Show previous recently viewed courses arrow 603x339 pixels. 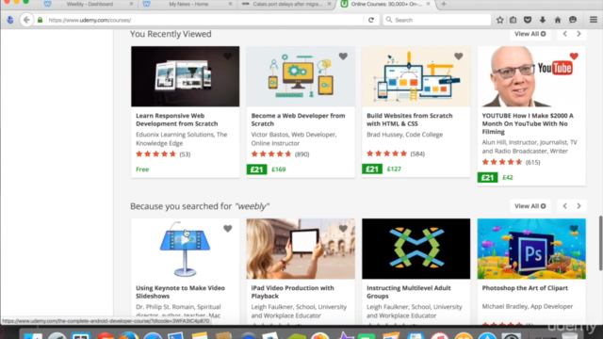click(565, 34)
